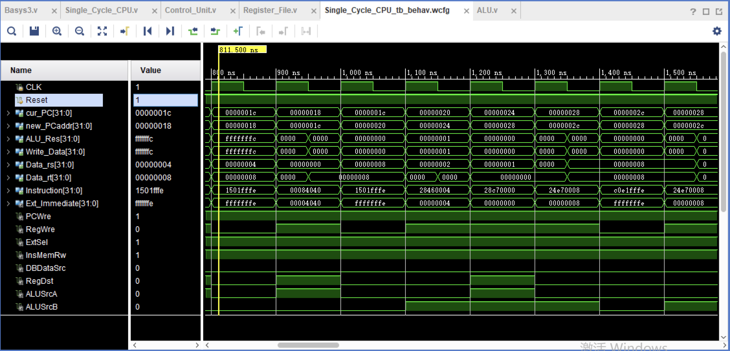Close the ALU.v tab
Image resolution: width=730 pixels, height=351 pixels.
514,11
